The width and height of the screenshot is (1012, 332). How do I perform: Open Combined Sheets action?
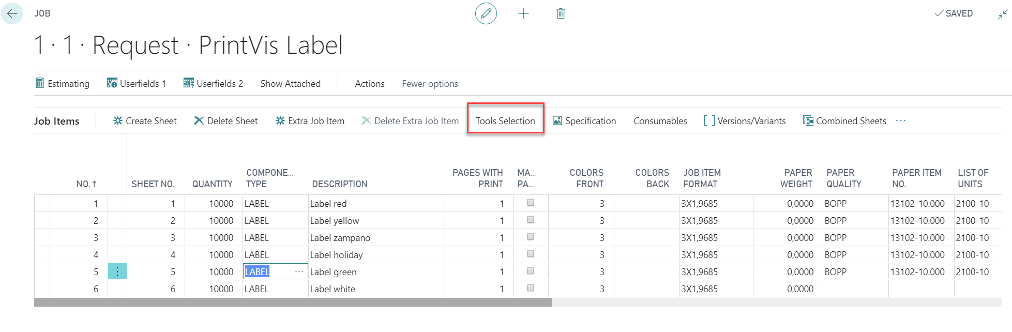844,120
